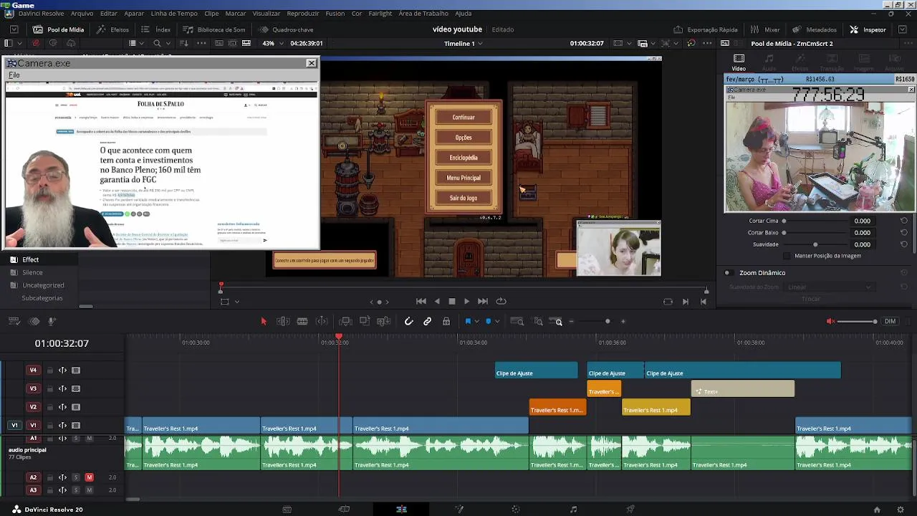The image size is (917, 516).
Task: Toggle the Pool de Mídia panel
Action: (x=59, y=29)
